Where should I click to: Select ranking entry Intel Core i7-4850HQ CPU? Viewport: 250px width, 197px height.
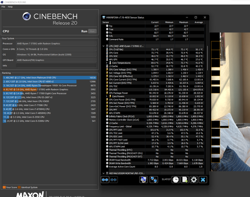pos(49,113)
